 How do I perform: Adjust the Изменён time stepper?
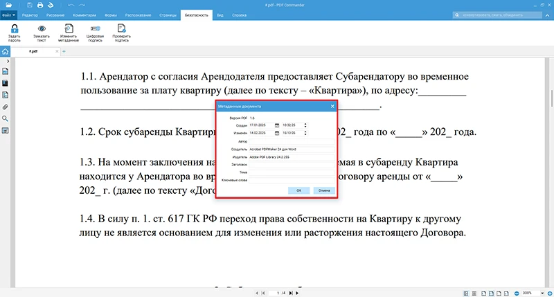305,133
